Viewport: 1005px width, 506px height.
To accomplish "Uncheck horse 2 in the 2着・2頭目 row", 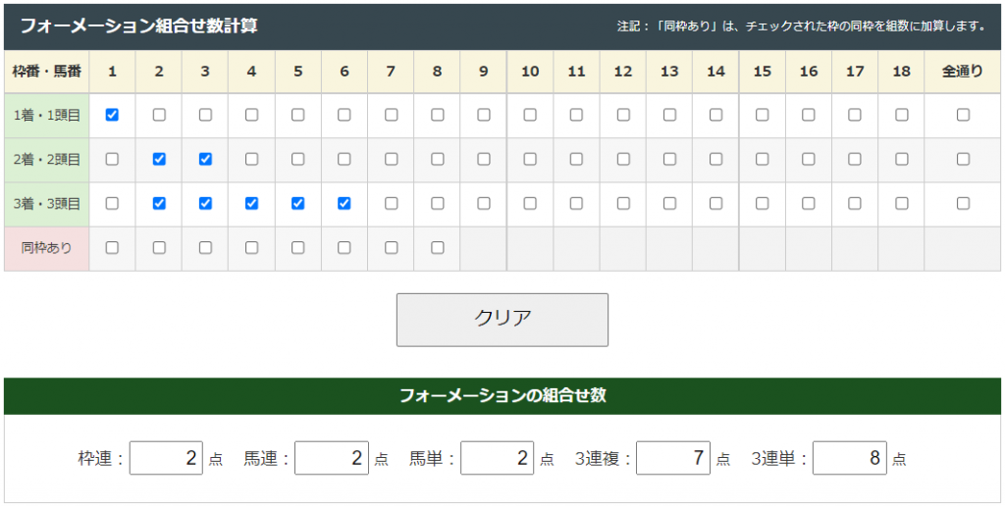I will (159, 159).
